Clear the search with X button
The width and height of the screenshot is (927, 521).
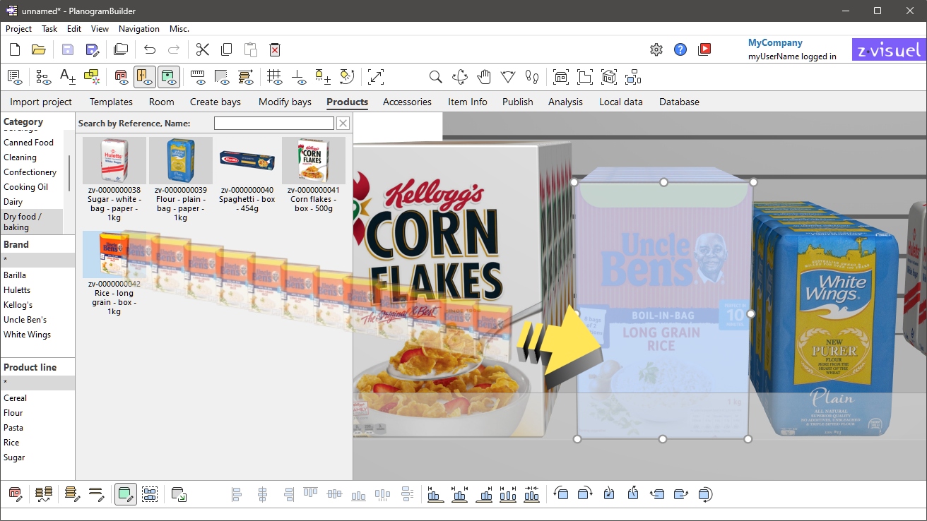tap(343, 124)
